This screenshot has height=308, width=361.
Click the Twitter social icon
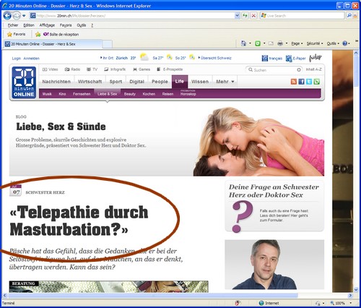click(x=309, y=82)
